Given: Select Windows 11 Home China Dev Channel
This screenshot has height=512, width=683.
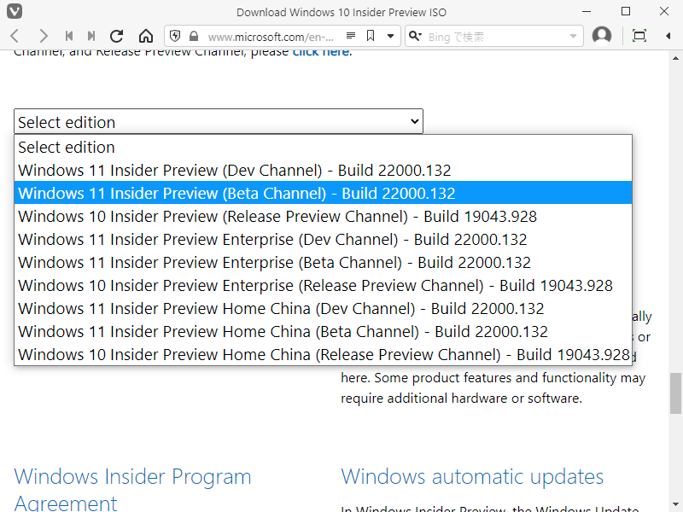Looking at the screenshot, I should pos(323,309).
